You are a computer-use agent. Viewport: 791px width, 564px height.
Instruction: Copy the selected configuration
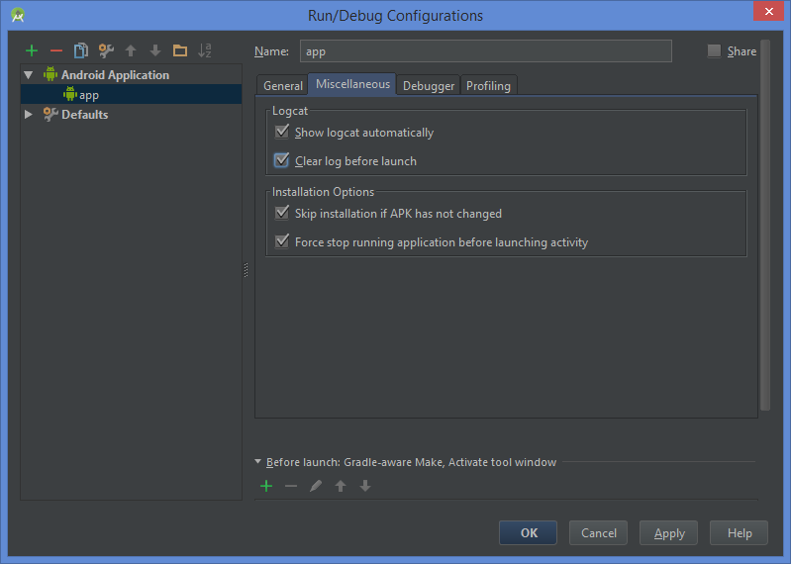coord(81,50)
